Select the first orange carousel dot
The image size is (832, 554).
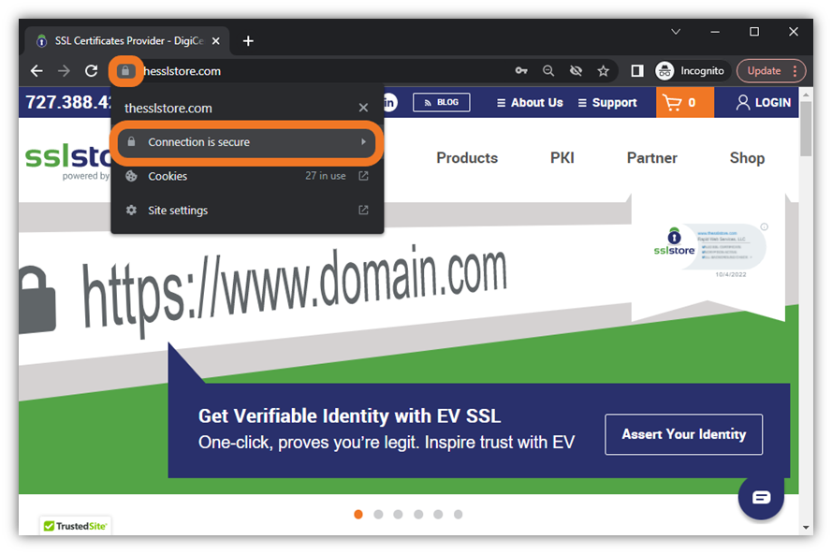pyautogui.click(x=358, y=514)
